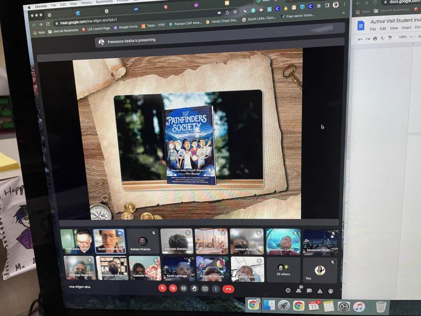Select Kahlan Francis participant tile

[142, 241]
